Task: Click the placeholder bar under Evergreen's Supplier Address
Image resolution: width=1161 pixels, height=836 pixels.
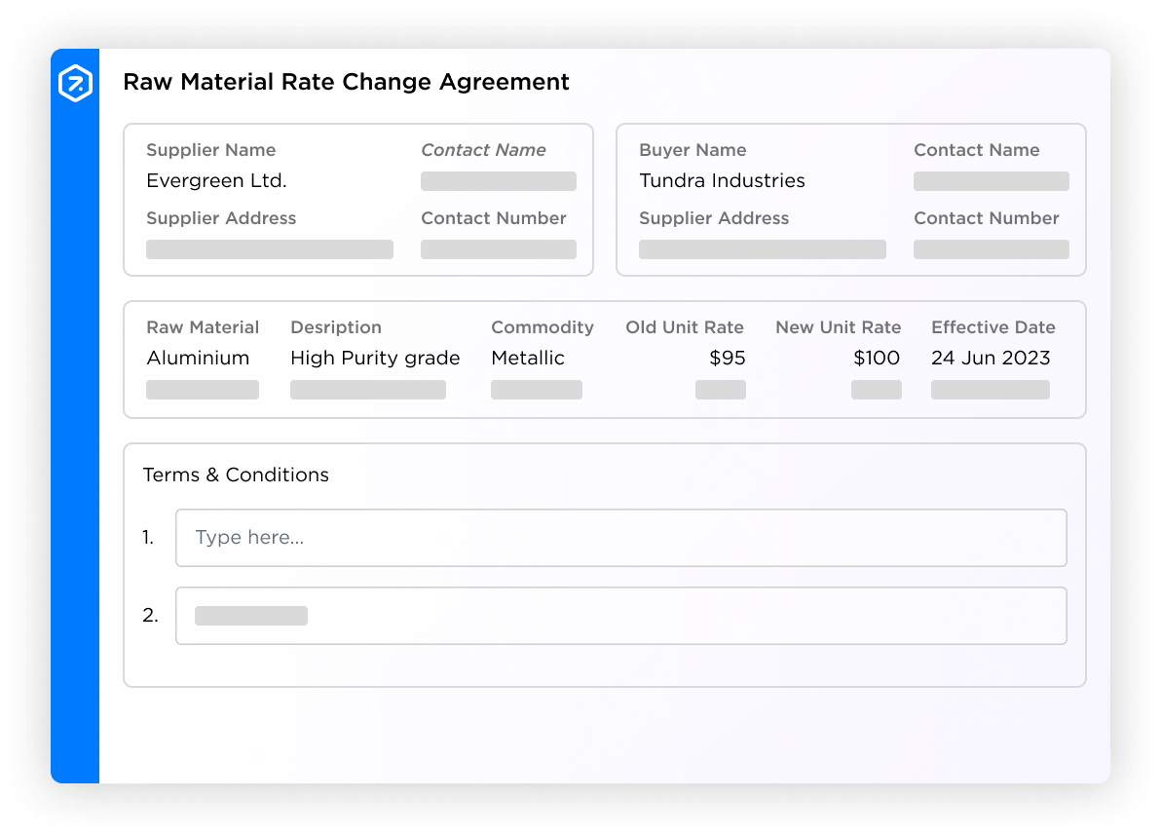Action: (x=270, y=249)
